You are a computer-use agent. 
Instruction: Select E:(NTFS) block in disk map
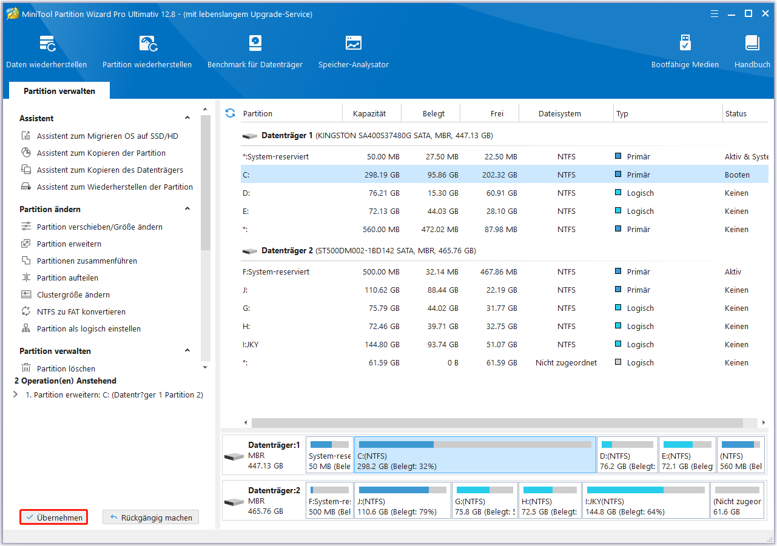click(687, 455)
